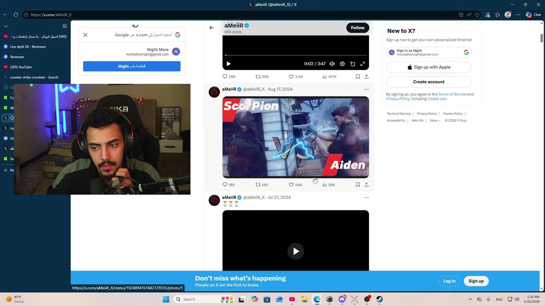The image size is (545, 306).
Task: Open Copilot Chat in the browser toolbar
Action: point(534,14)
